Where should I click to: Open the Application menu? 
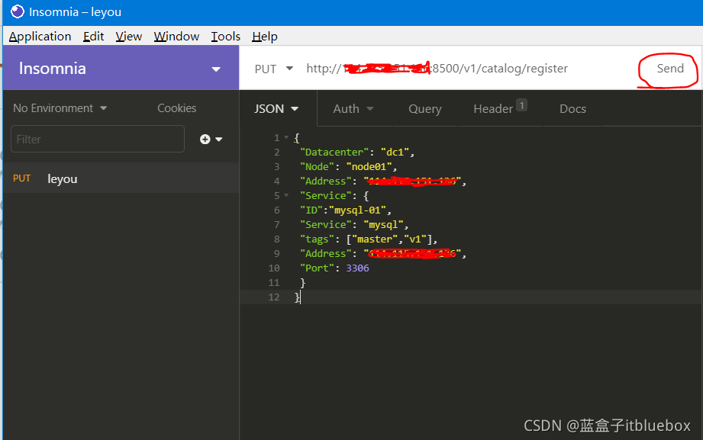(40, 37)
